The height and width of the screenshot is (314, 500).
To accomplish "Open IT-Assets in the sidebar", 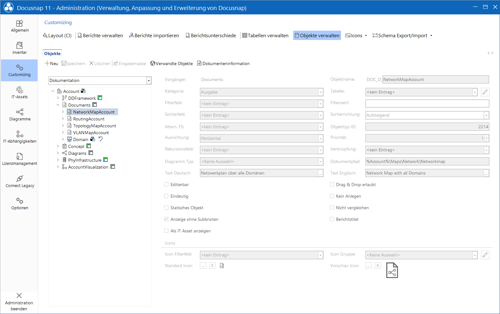I will [19, 93].
